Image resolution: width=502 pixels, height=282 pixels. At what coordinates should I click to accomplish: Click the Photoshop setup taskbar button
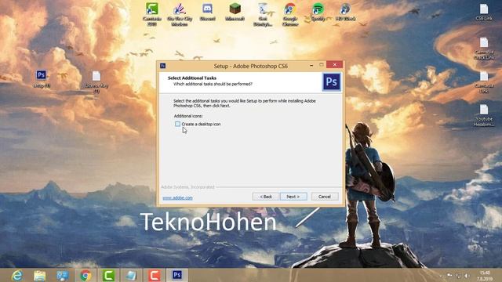[x=176, y=275]
